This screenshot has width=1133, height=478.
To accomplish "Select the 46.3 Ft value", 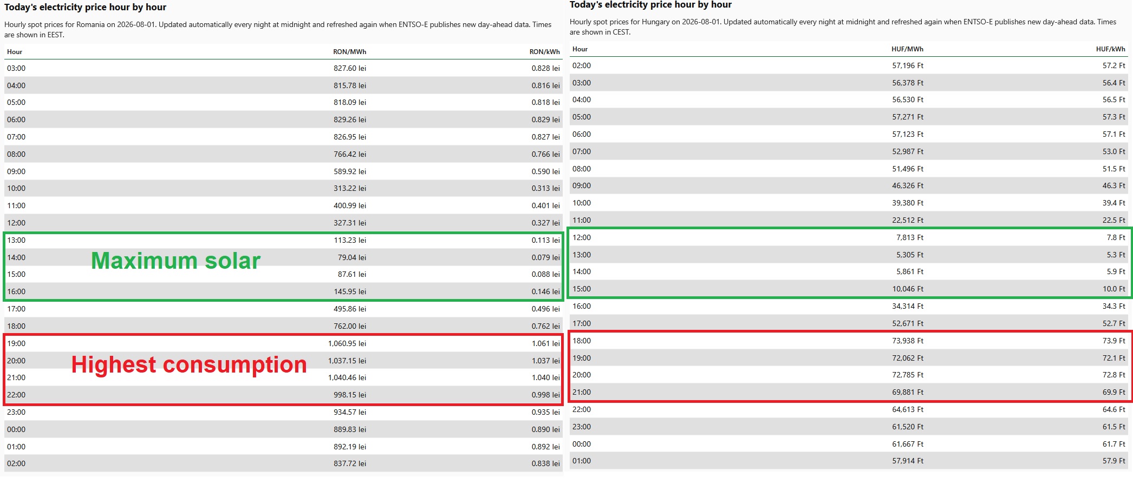I will pos(1114,185).
